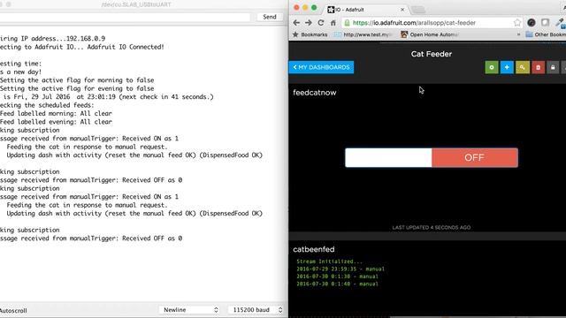Click the gray lock icon button

point(553,67)
